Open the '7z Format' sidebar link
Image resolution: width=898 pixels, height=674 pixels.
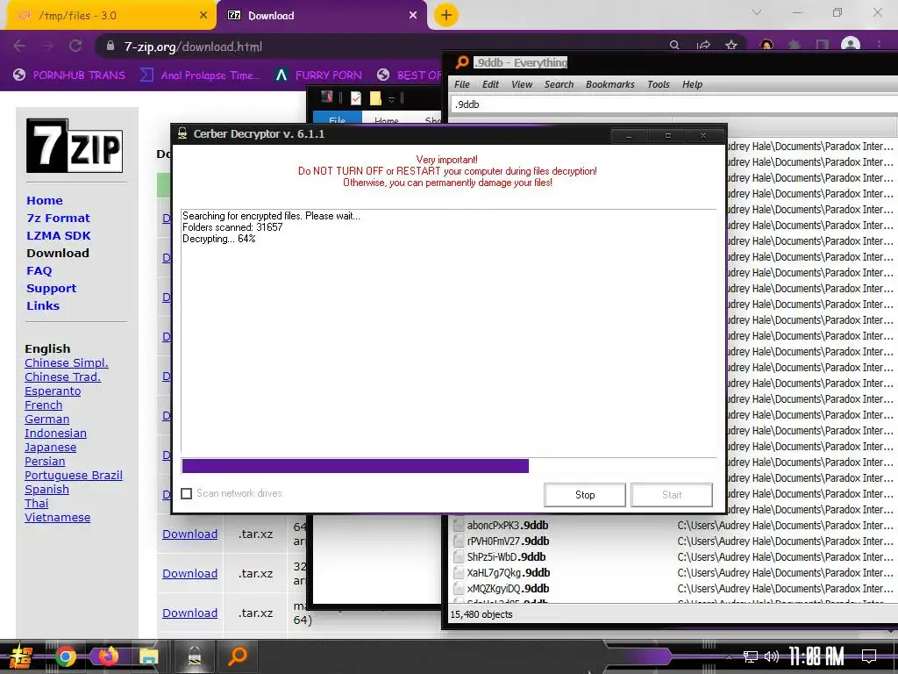59,219
